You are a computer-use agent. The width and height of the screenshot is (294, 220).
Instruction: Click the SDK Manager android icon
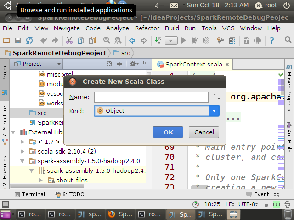[246, 40]
